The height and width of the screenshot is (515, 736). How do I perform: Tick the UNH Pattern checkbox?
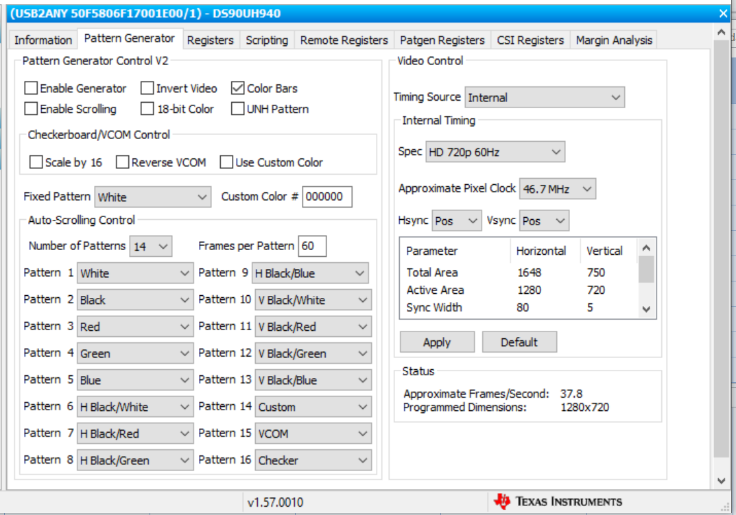[x=238, y=109]
